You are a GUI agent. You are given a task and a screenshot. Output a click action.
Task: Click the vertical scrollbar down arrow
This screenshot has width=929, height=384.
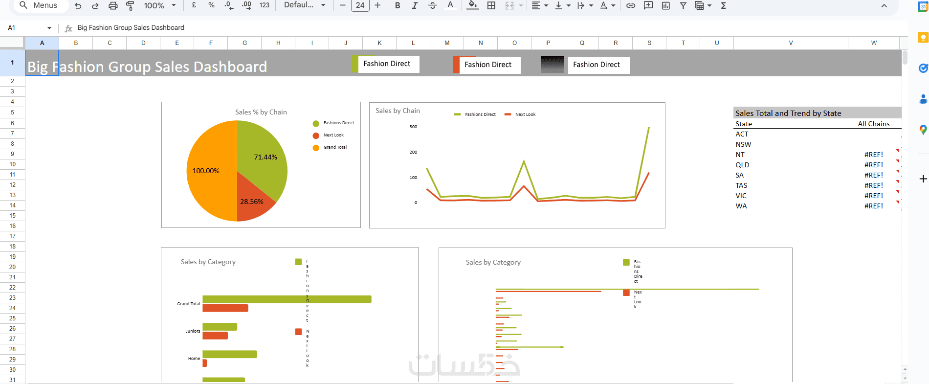(905, 378)
